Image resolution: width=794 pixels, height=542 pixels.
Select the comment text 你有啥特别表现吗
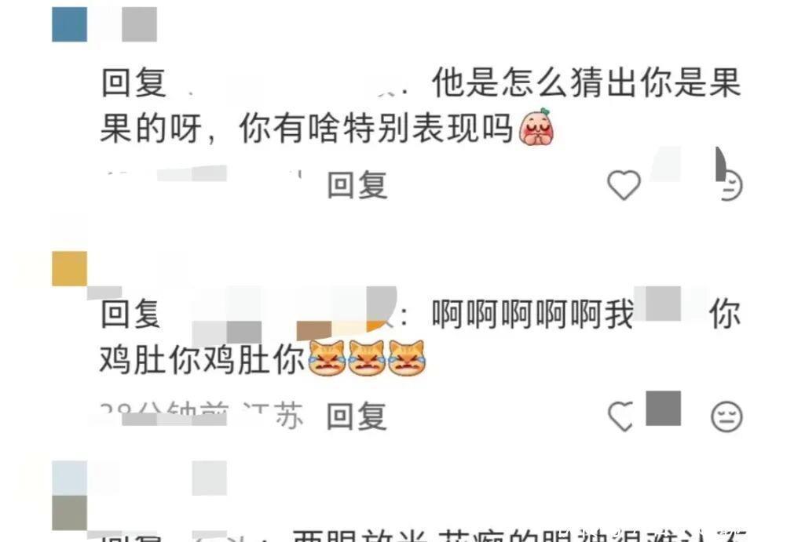376,128
